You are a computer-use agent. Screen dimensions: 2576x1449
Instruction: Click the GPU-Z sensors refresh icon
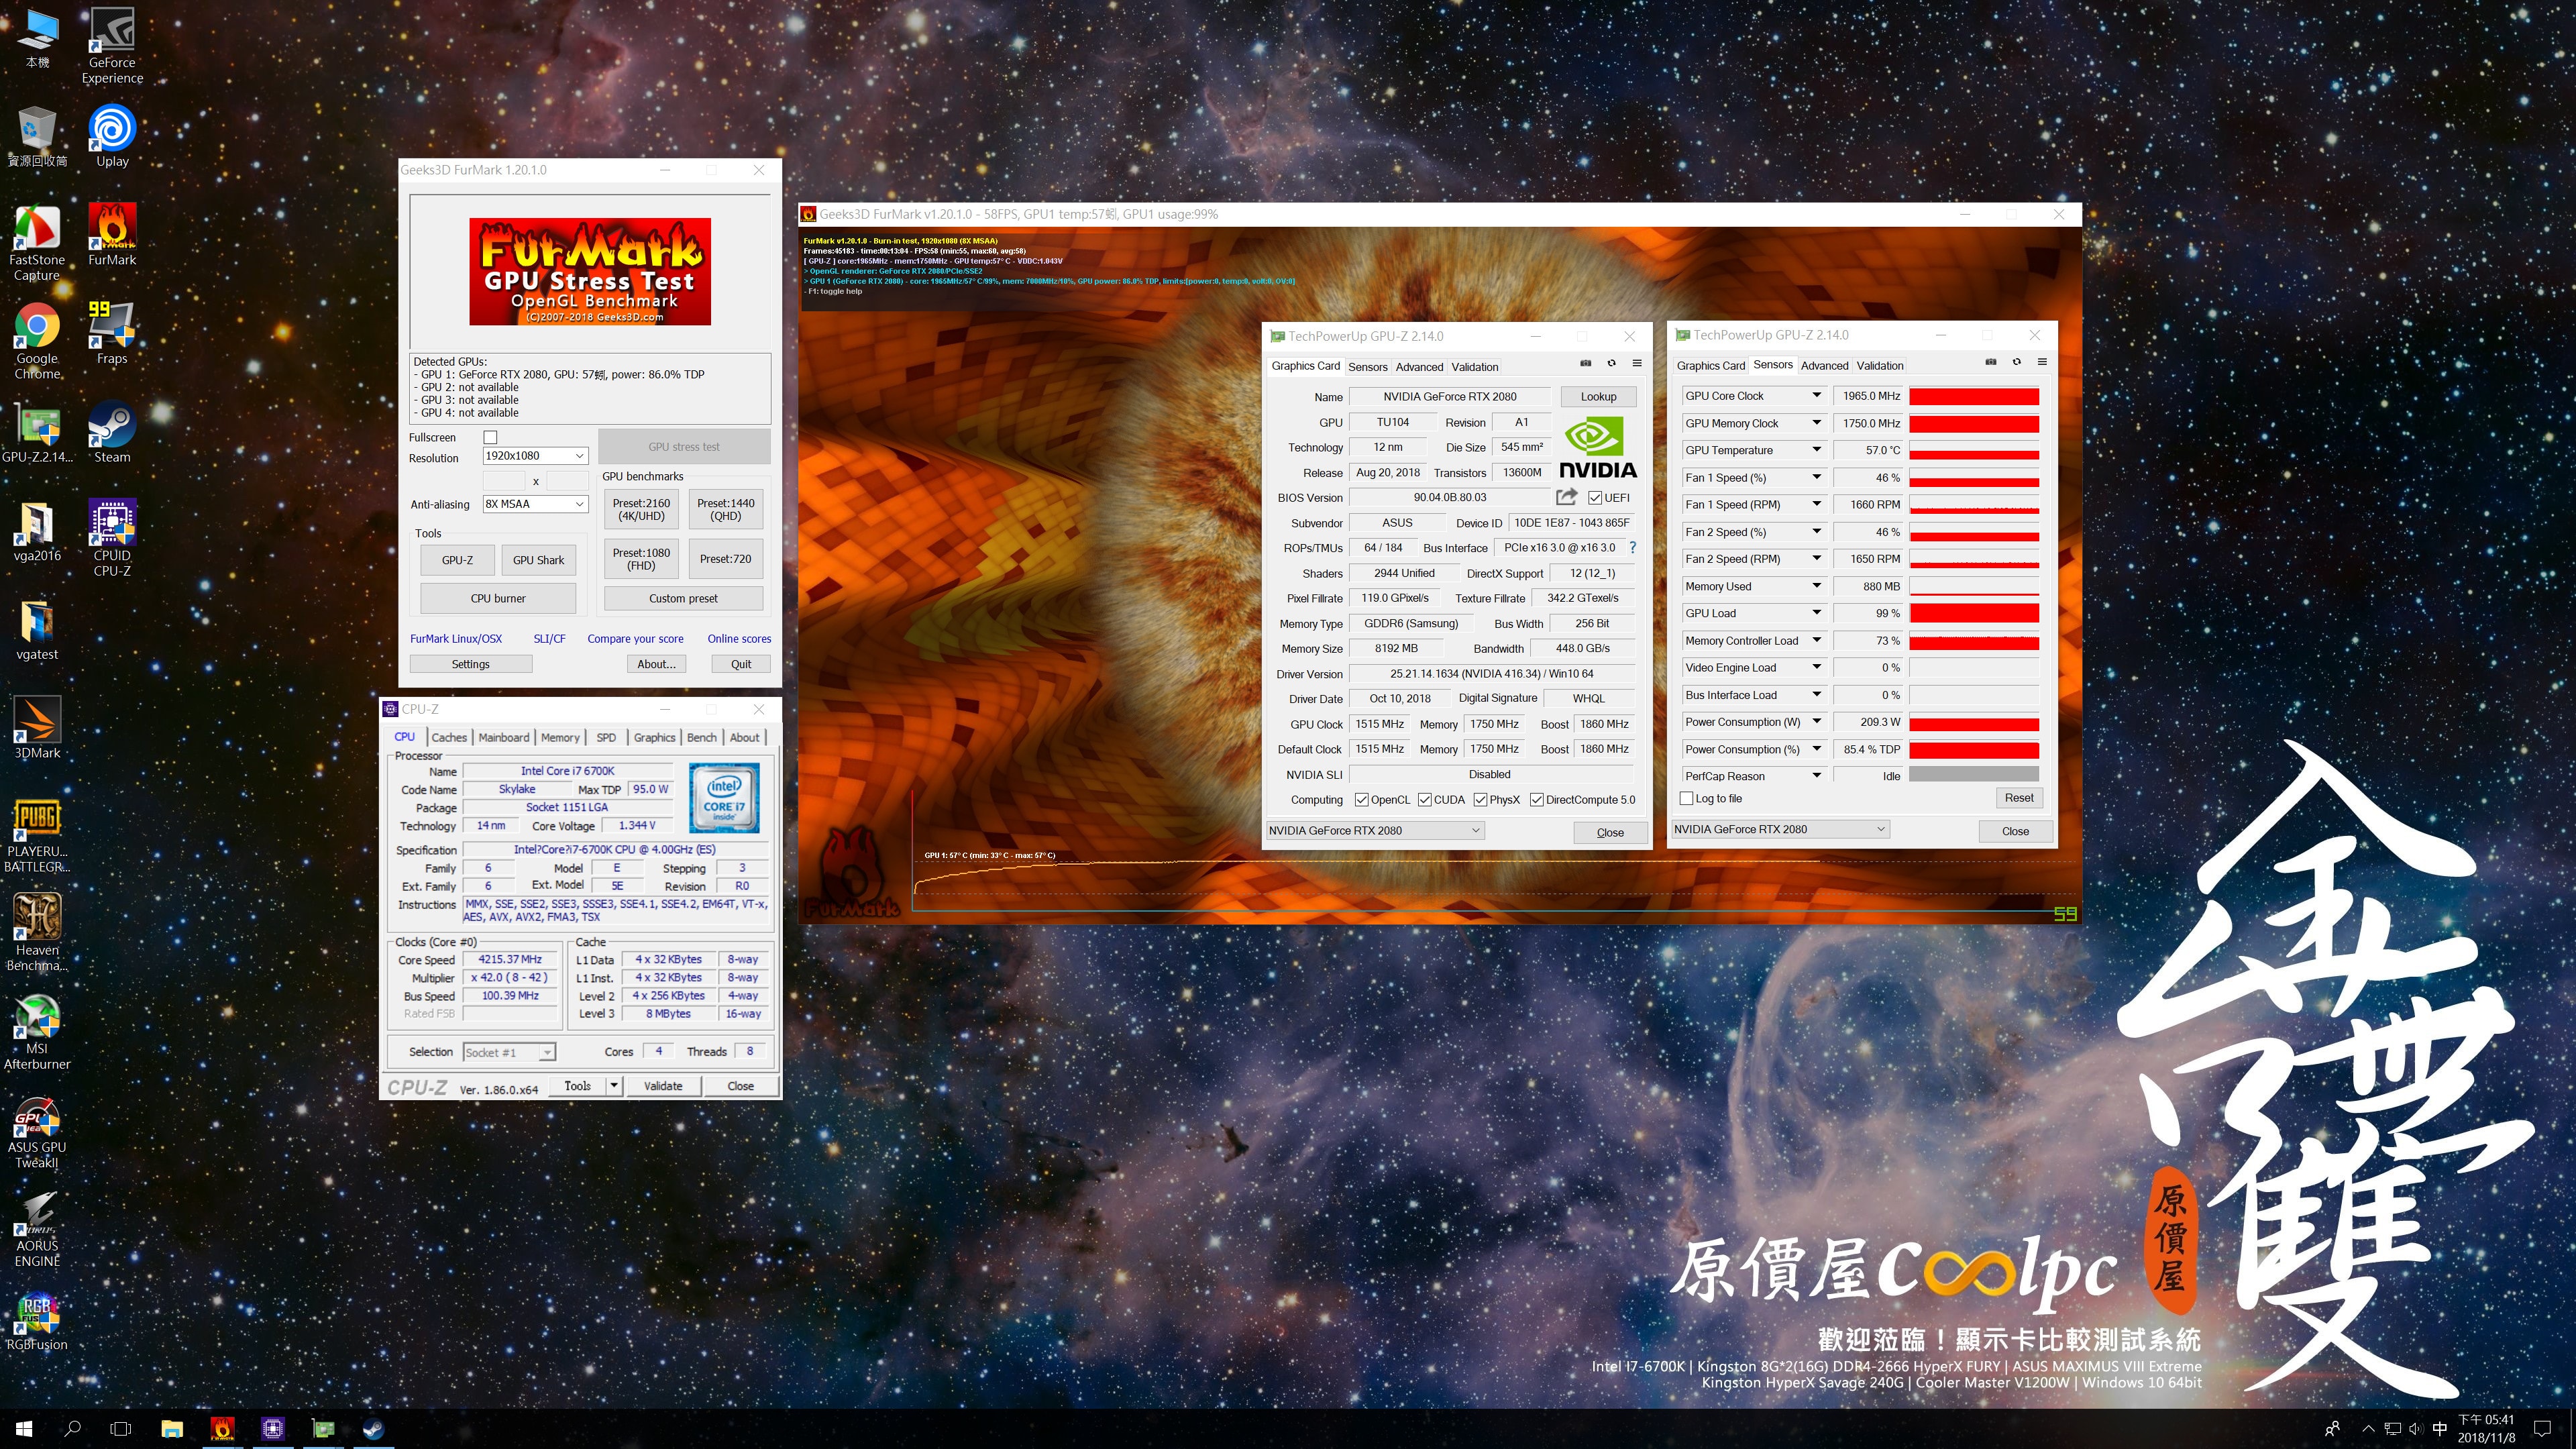(x=2016, y=362)
